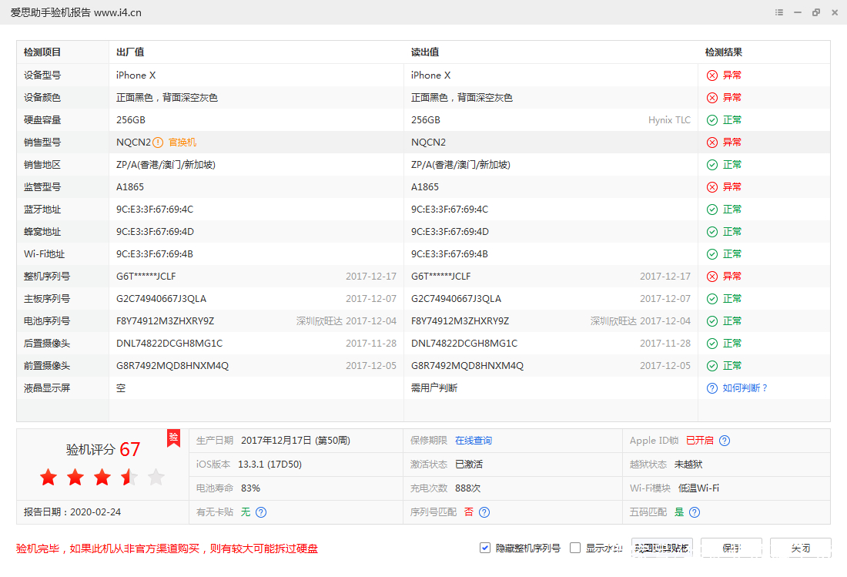The width and height of the screenshot is (847, 577).
Task: Click the help icon beside 序列号匹配
Action: click(x=484, y=512)
